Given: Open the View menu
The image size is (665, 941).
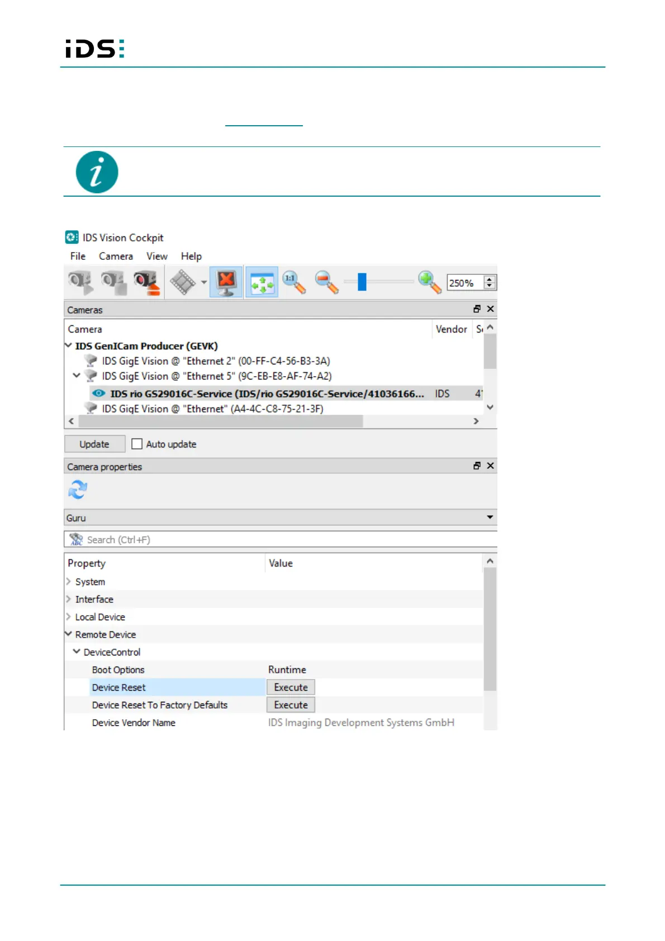Looking at the screenshot, I should click(x=157, y=256).
